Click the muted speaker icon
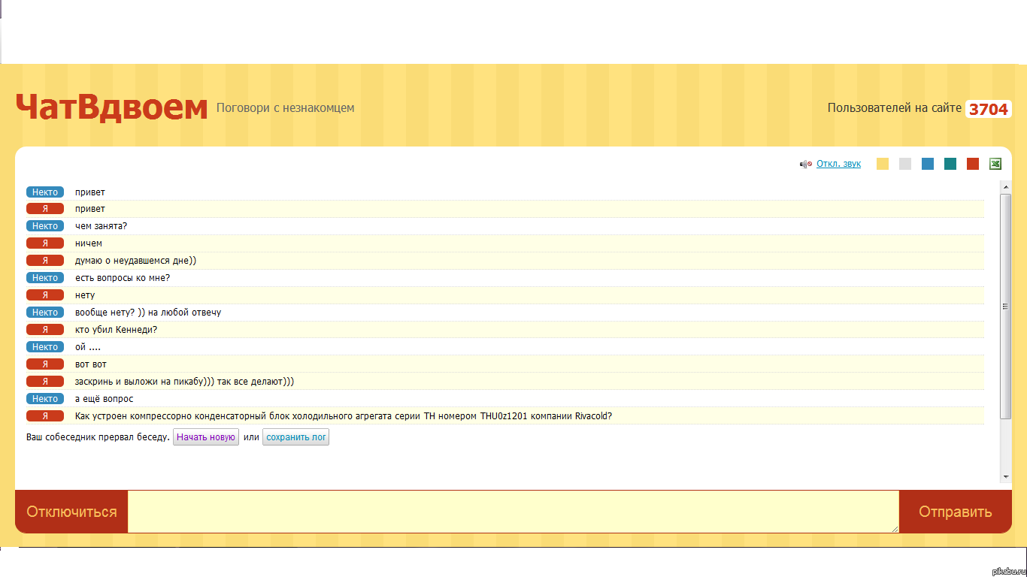Image resolution: width=1027 pixels, height=577 pixels. [x=805, y=164]
